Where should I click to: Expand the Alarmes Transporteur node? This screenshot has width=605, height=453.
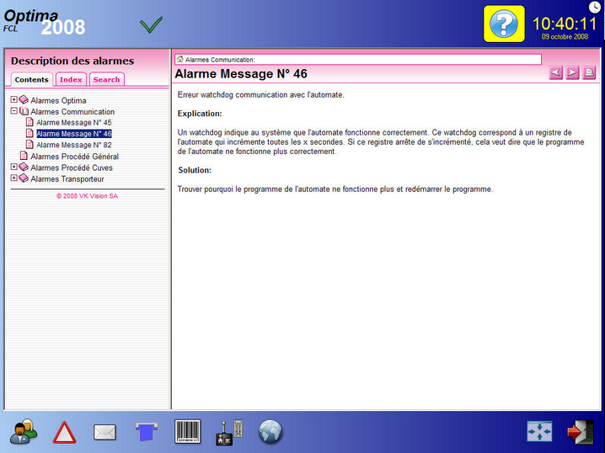click(13, 179)
